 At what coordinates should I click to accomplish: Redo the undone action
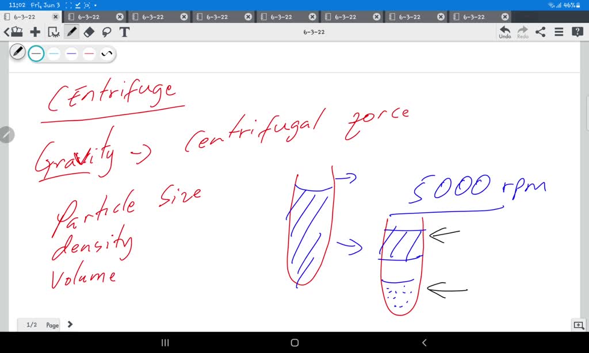(522, 32)
